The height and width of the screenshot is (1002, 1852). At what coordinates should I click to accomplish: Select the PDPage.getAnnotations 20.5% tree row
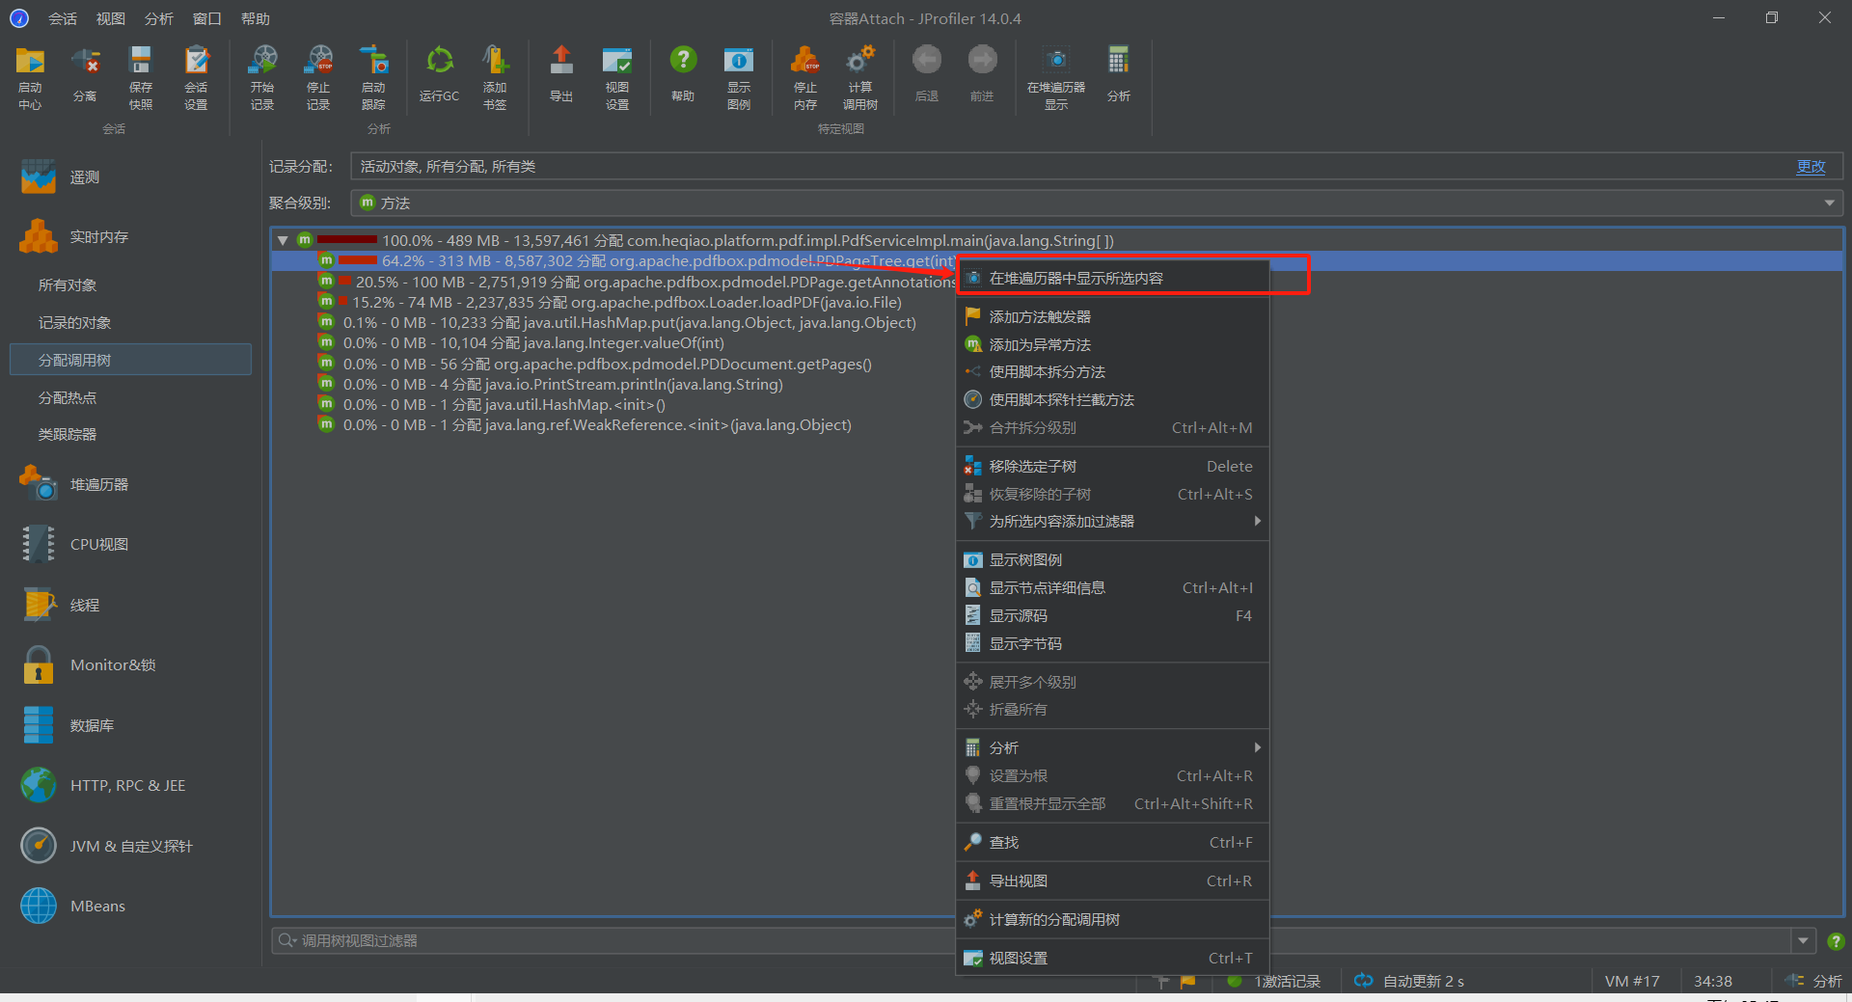pyautogui.click(x=638, y=282)
